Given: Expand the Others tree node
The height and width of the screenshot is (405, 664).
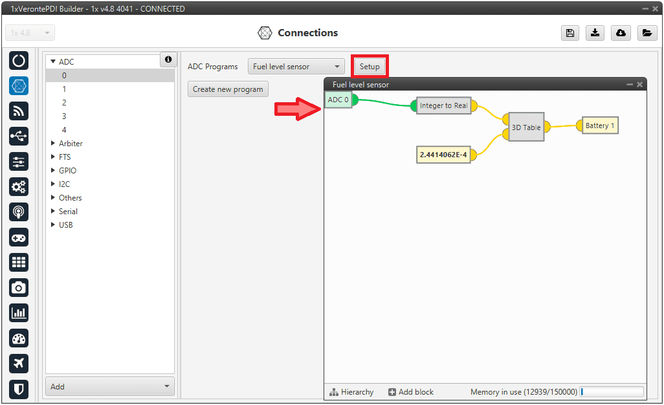Looking at the screenshot, I should click(53, 197).
